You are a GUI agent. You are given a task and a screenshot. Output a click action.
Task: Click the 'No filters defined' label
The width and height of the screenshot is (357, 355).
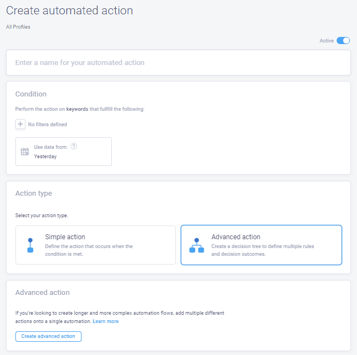click(x=47, y=125)
